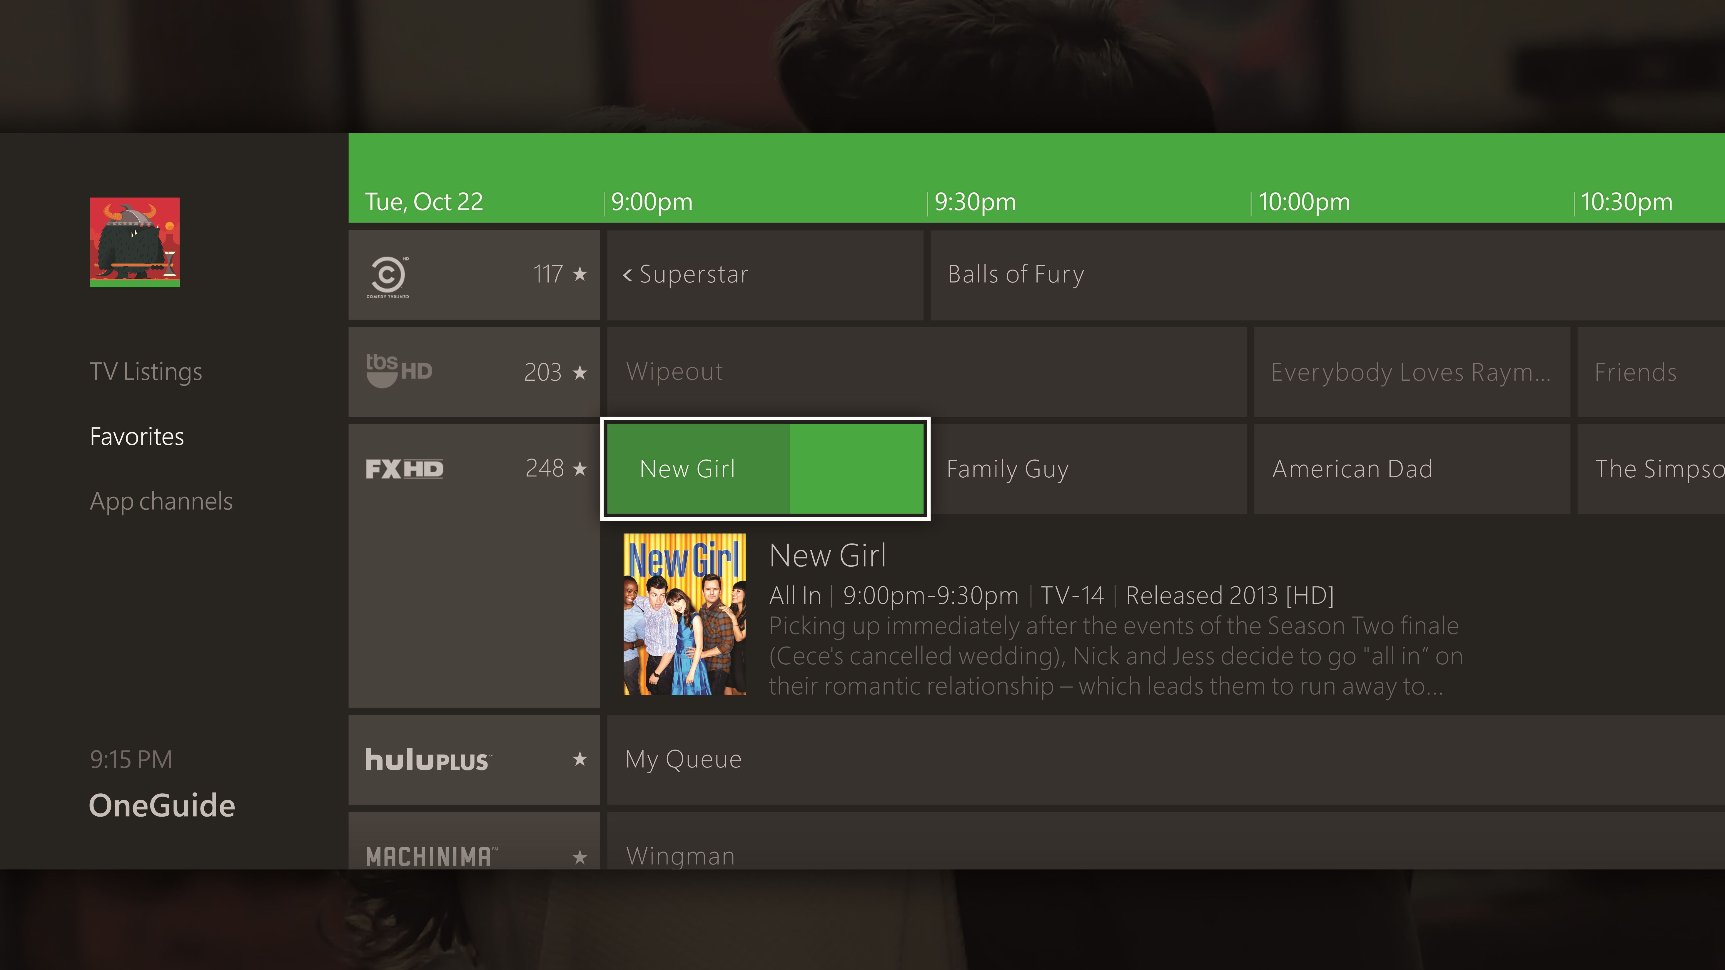
Task: Select App channels in sidebar
Action: pyautogui.click(x=161, y=501)
